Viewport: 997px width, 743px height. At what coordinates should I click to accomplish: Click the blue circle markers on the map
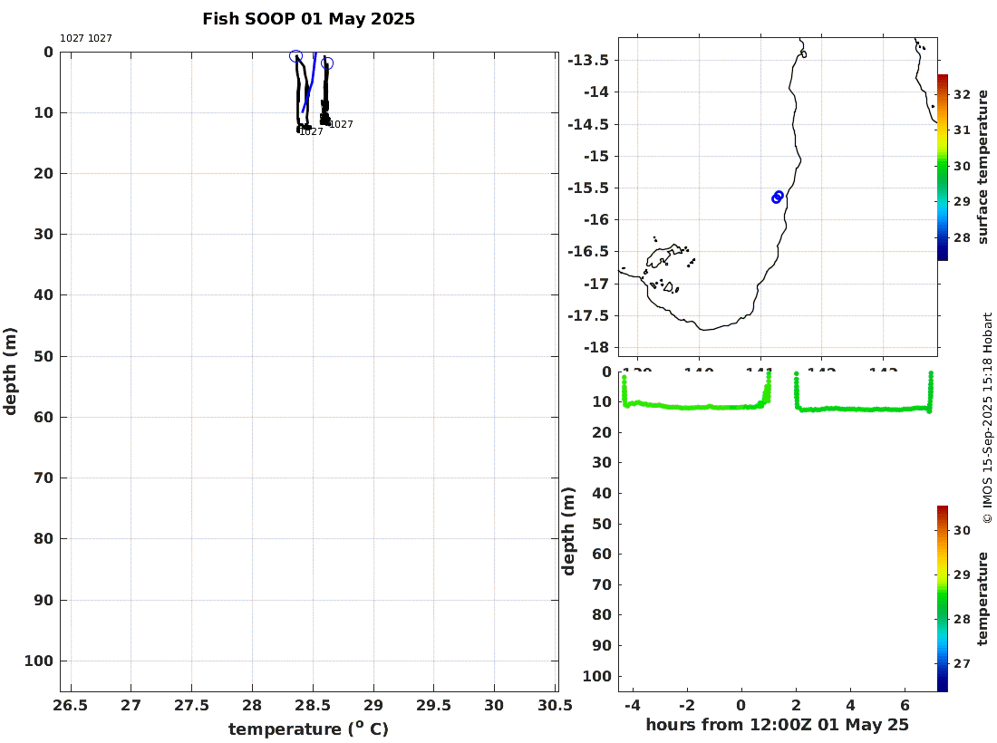tap(777, 197)
